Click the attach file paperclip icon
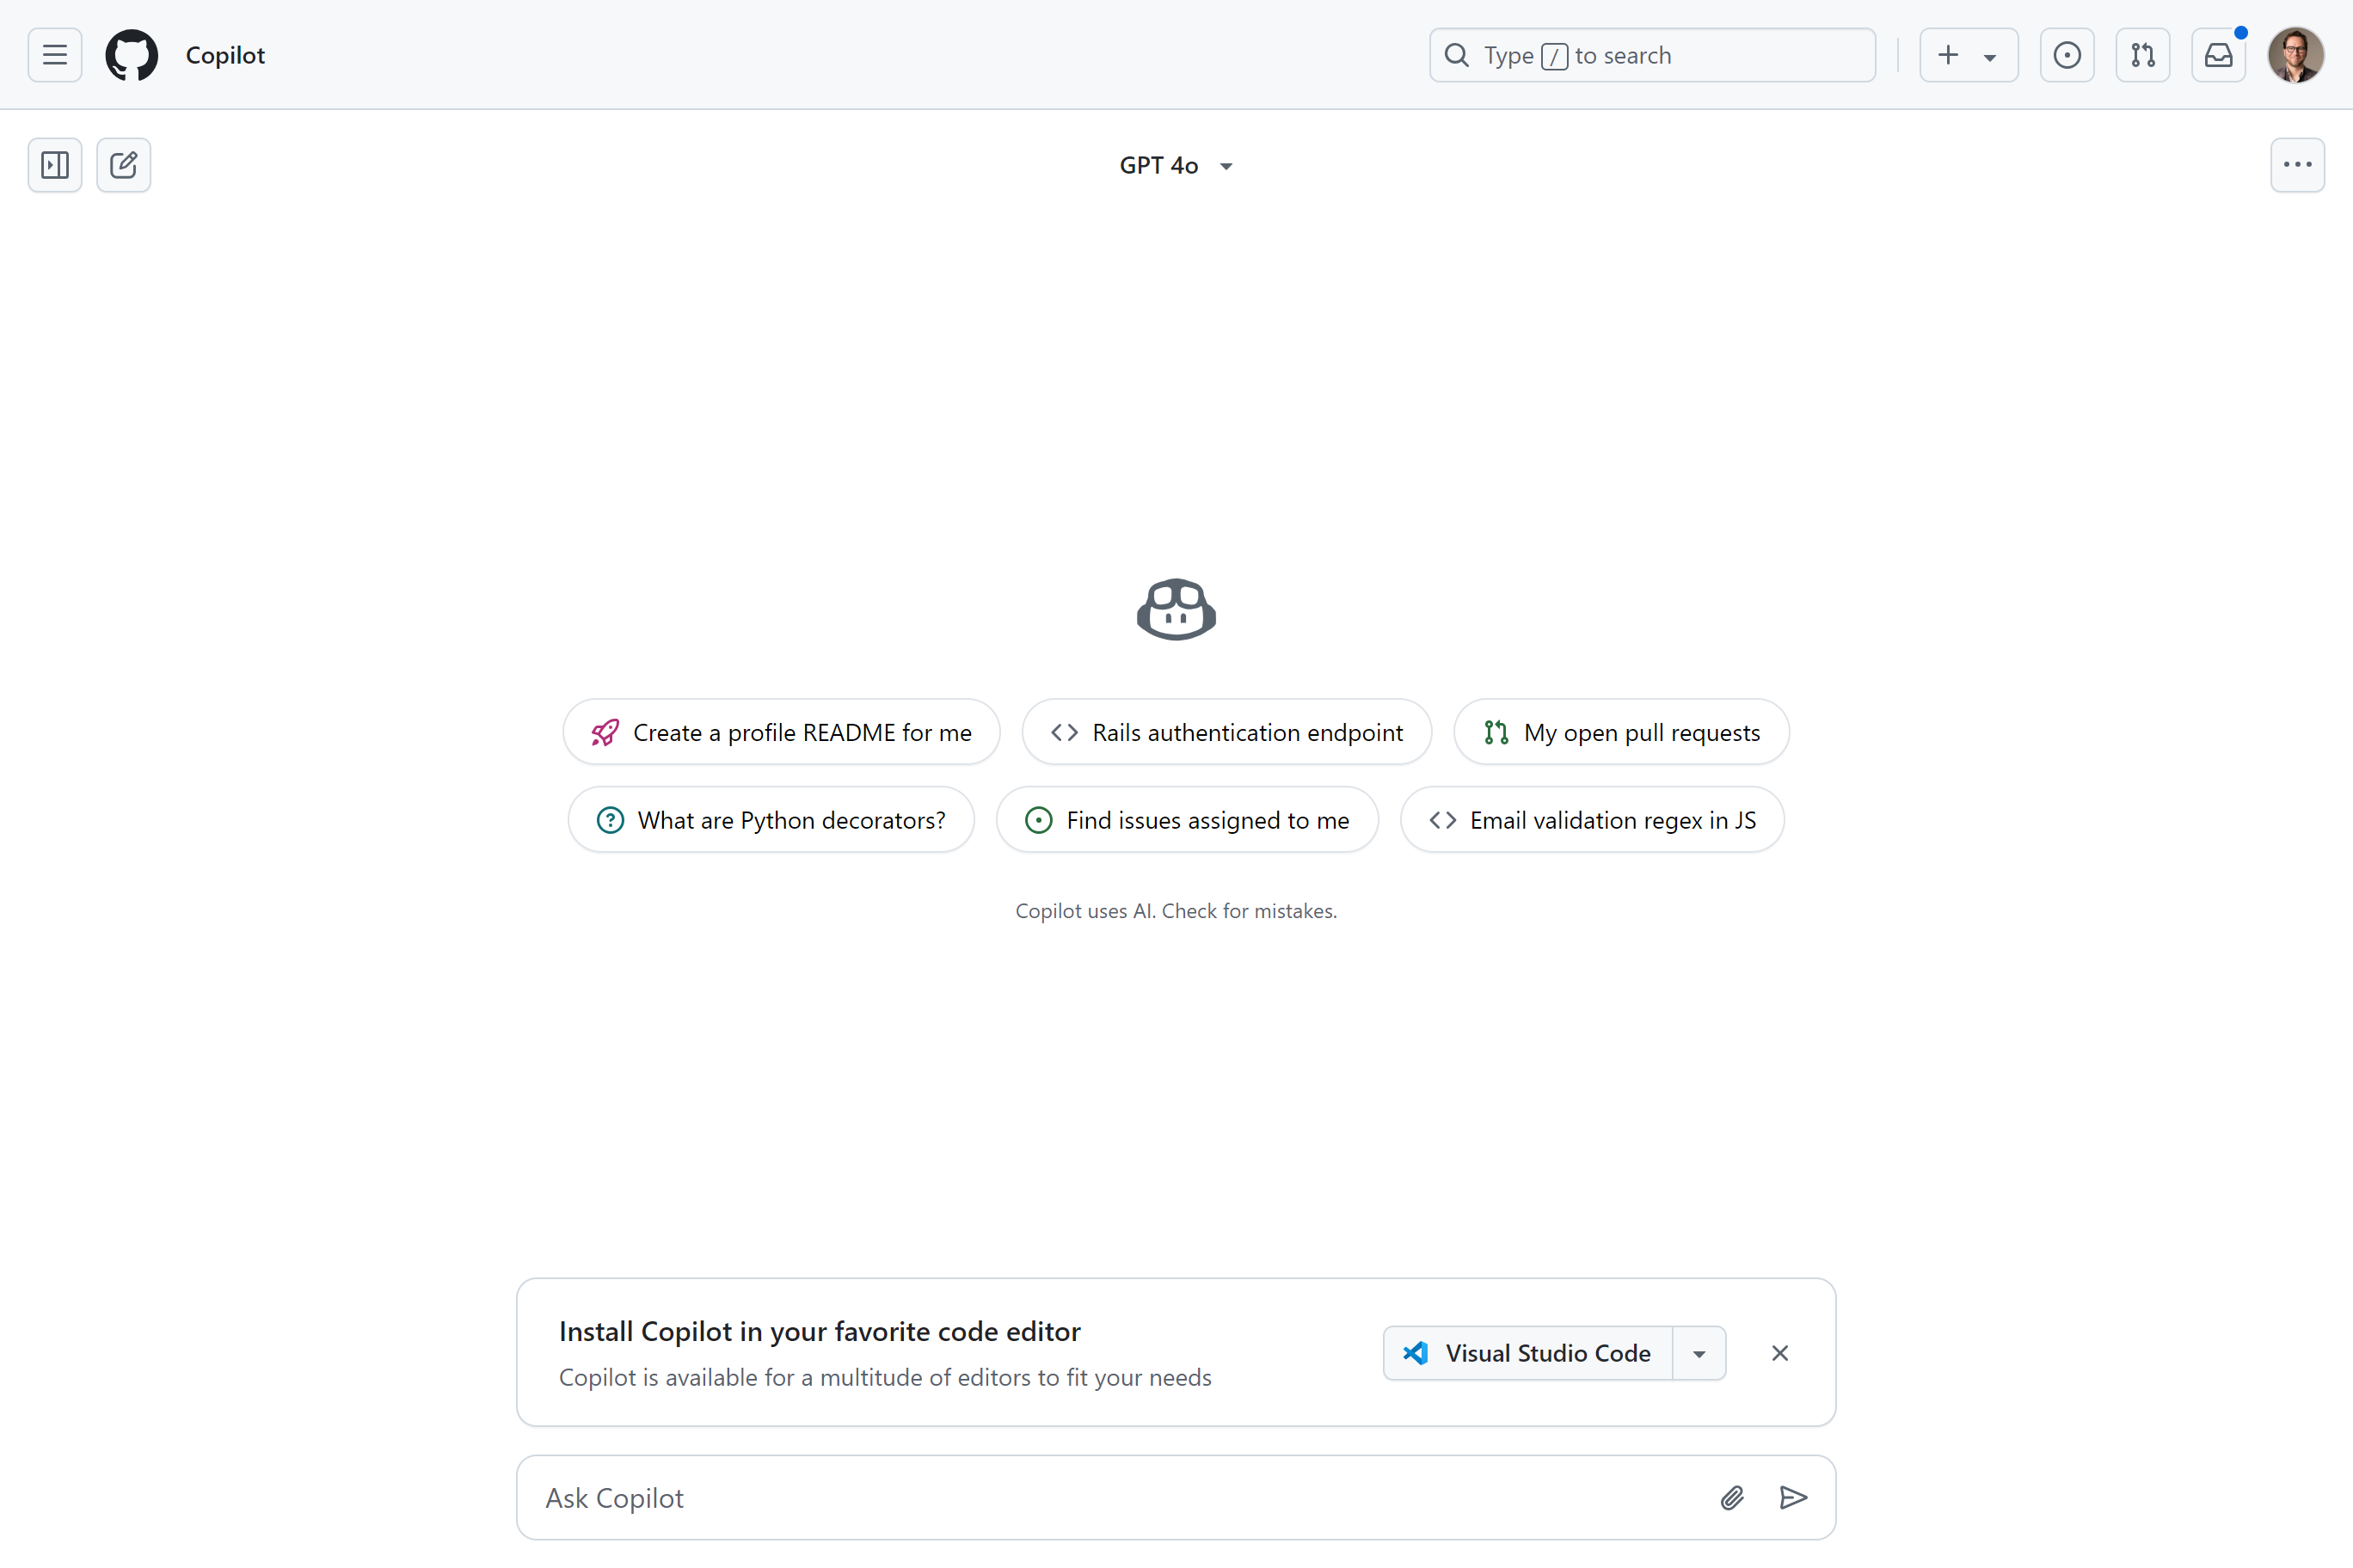This screenshot has height=1568, width=2353. [x=1733, y=1497]
